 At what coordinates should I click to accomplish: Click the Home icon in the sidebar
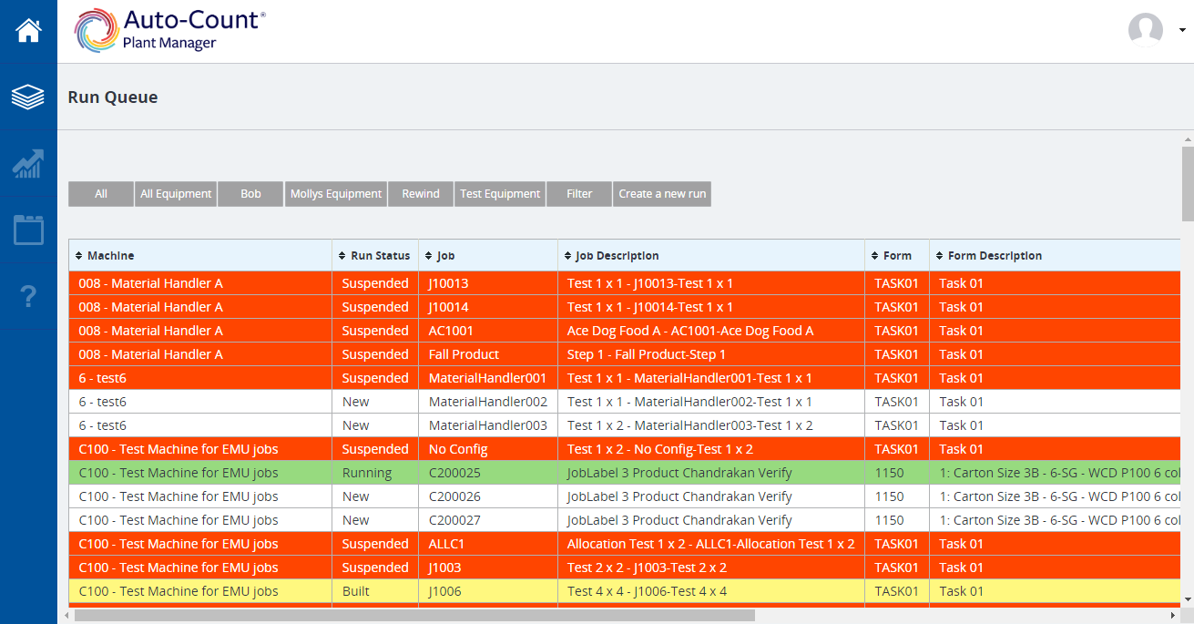pos(28,30)
